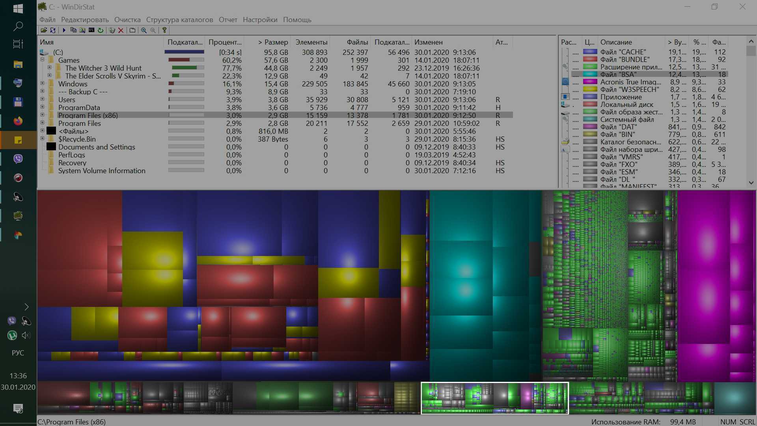Click the Refresh All toolbar icon
The width and height of the screenshot is (757, 426).
click(53, 30)
